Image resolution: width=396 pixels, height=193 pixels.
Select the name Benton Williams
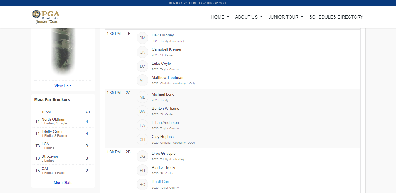[x=165, y=108]
